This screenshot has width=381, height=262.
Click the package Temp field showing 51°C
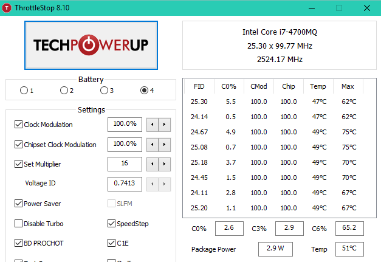coord(349,249)
